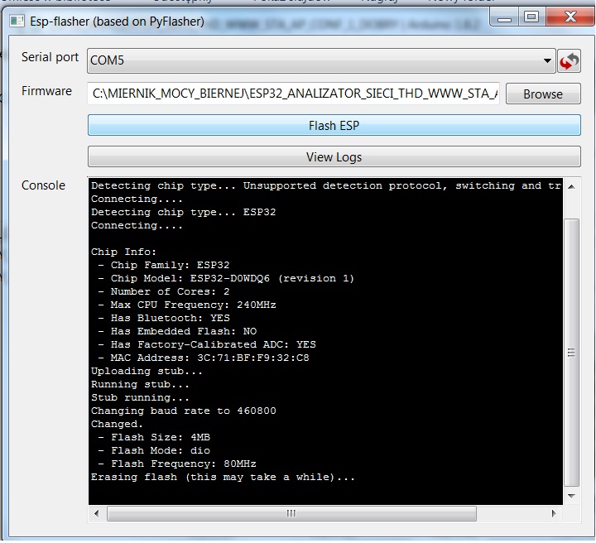Click the 'Max CPU Frequency: 240MHz' line
Screen dimensions: 596x543
click(187, 305)
